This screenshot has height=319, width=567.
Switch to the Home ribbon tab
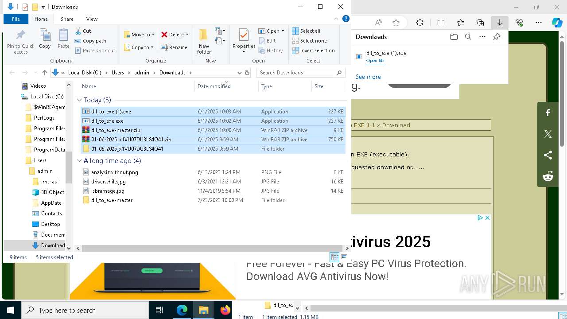(41, 19)
